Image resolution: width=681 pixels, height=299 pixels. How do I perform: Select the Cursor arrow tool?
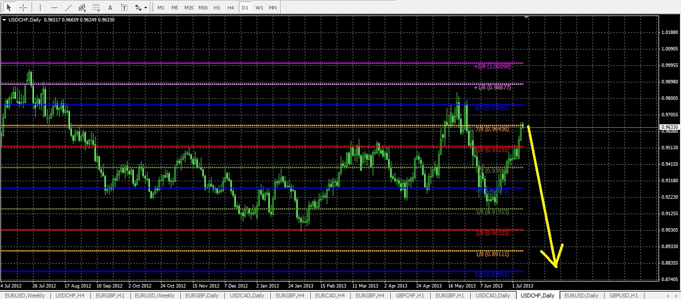pos(9,7)
